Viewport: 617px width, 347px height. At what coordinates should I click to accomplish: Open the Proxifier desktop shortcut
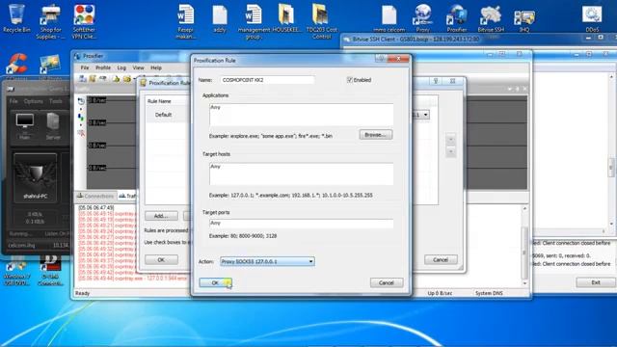tap(456, 18)
